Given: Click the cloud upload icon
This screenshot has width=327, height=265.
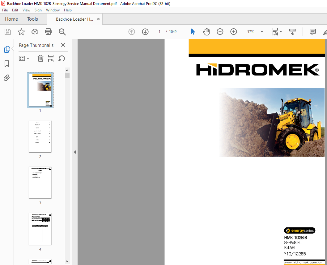Looking at the screenshot, I should pyautogui.click(x=35, y=32).
